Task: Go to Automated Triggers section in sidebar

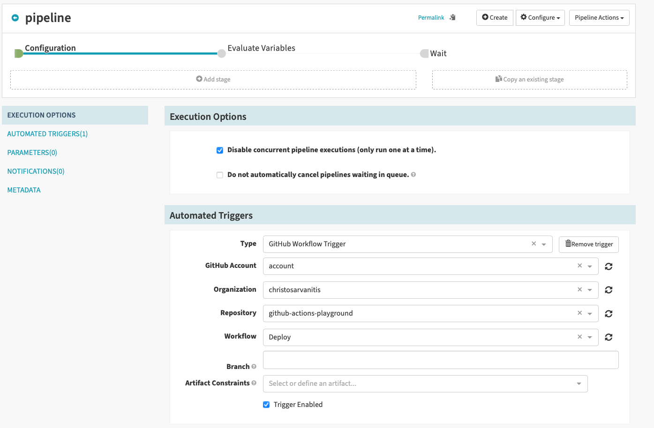Action: [x=47, y=134]
